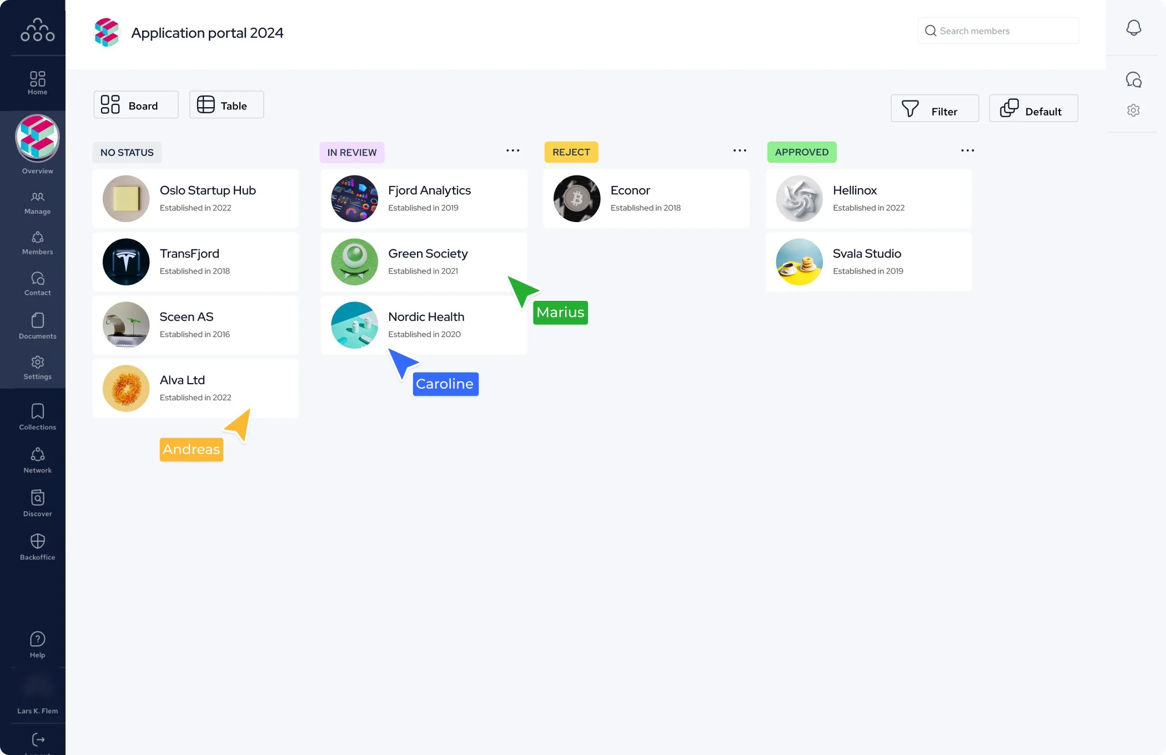Screen dimensions: 1166x755
Task: Open the Fjord Analytics card
Action: pyautogui.click(x=424, y=199)
